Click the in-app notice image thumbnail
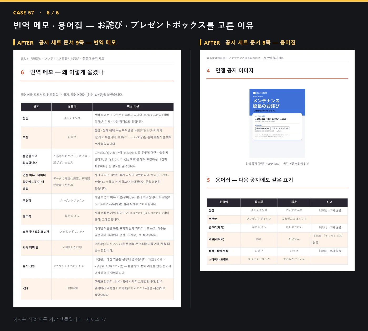 [x=277, y=123]
